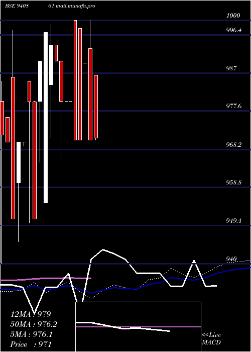Click the 977.6 price axis label
Viewport: 251px width, 352px height.
coord(234,106)
